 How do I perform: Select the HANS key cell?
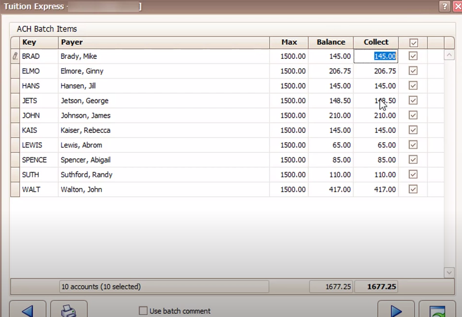39,86
